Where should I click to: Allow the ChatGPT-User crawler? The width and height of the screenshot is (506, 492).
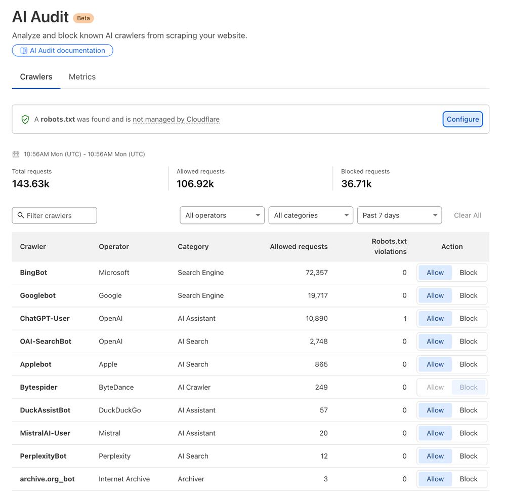pos(435,319)
